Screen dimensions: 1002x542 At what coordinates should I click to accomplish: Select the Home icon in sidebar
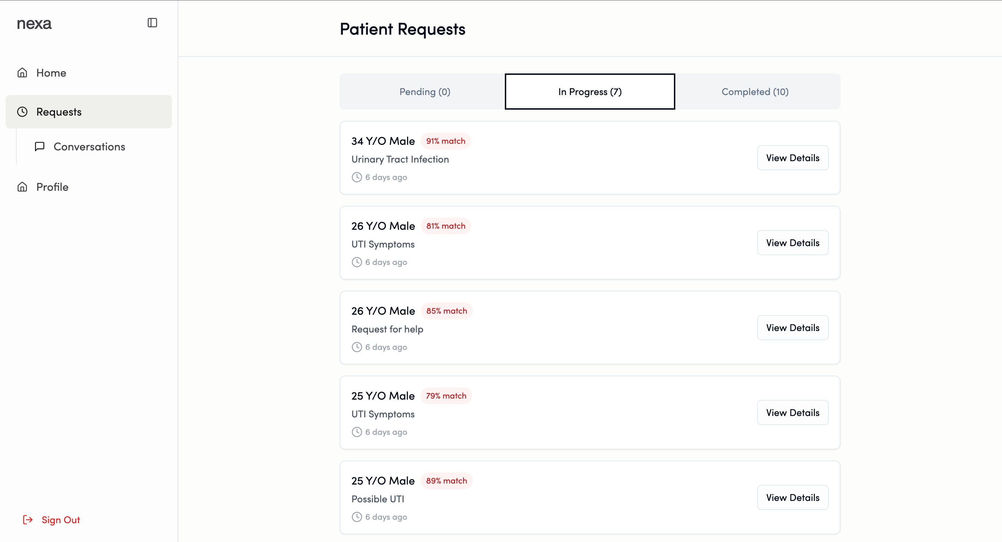coord(22,72)
